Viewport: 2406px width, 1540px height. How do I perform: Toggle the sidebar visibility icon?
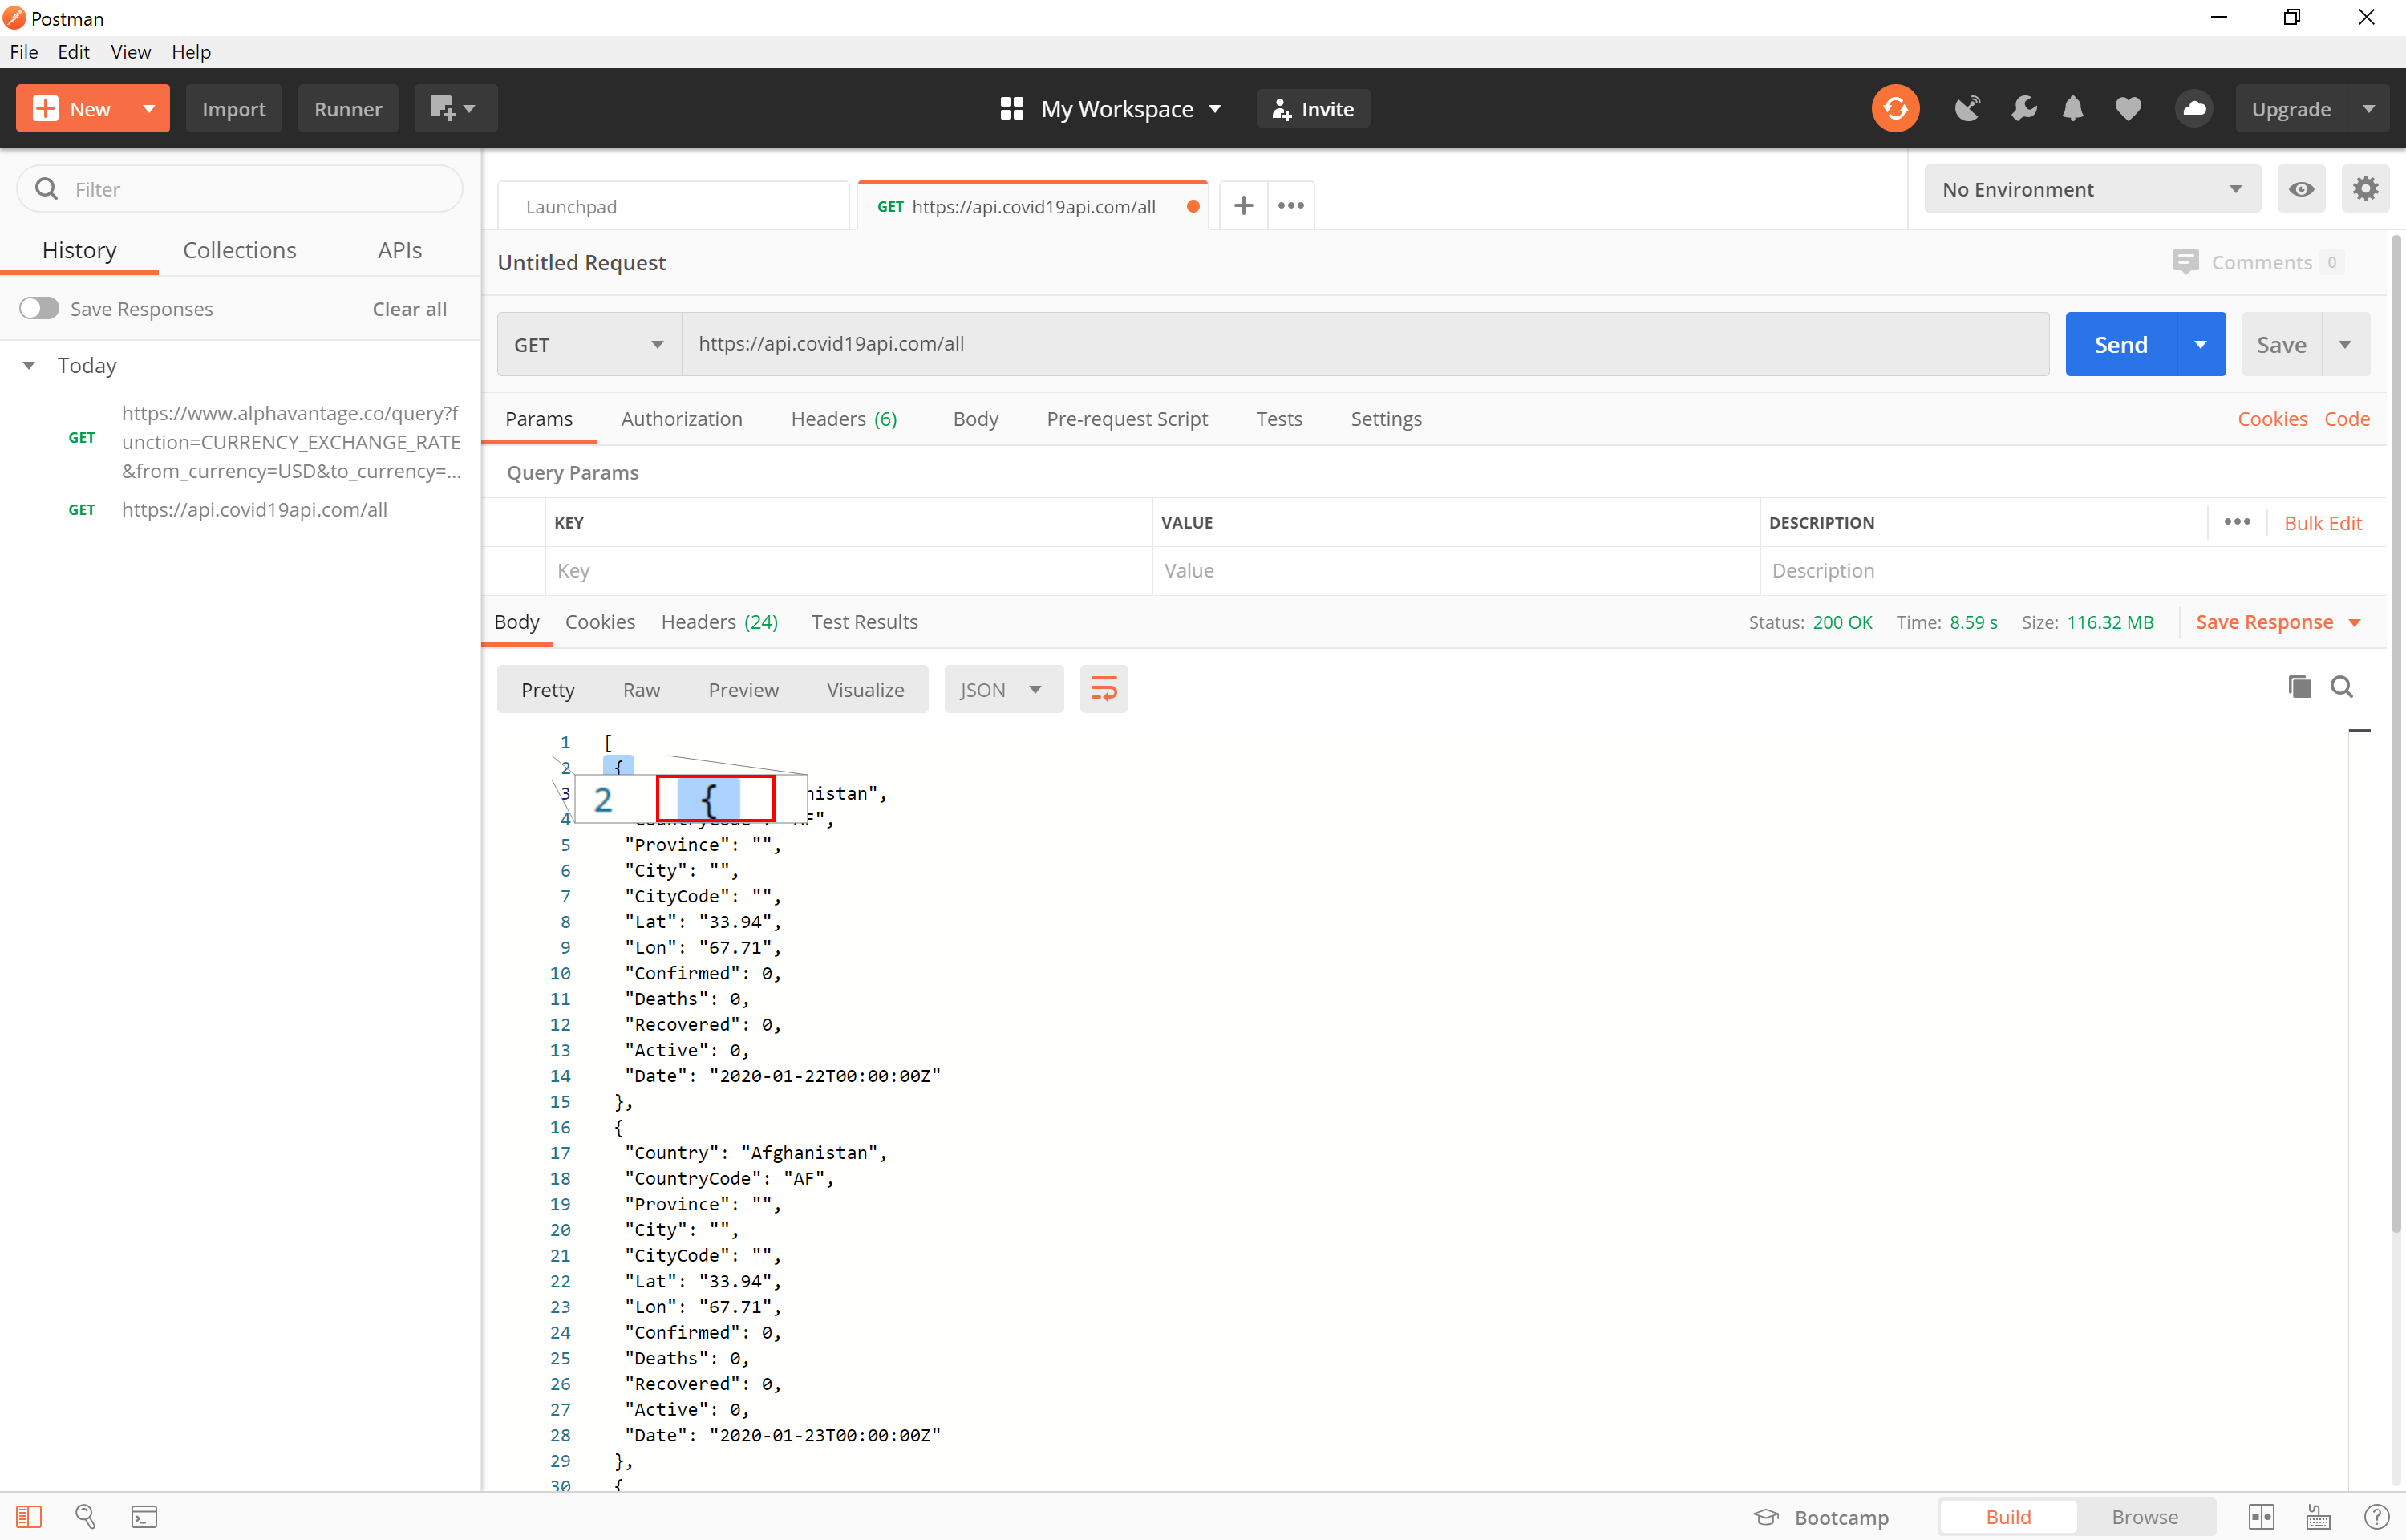[29, 1516]
